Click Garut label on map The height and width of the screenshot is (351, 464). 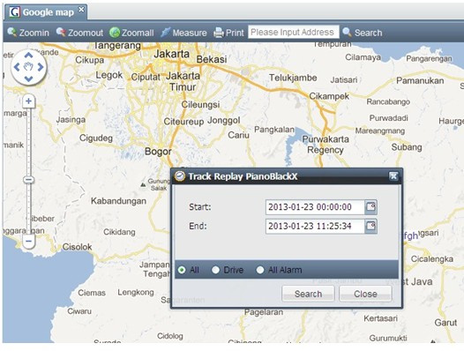point(445,322)
